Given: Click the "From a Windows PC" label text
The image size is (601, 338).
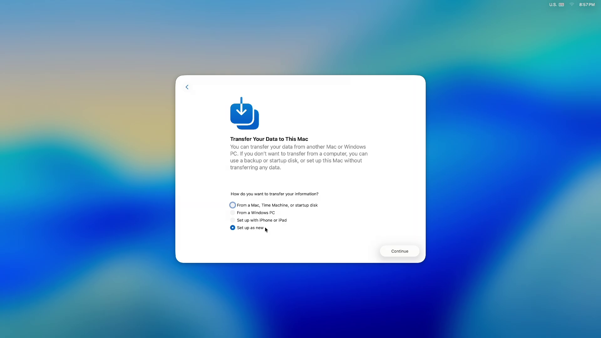Looking at the screenshot, I should pos(256,213).
